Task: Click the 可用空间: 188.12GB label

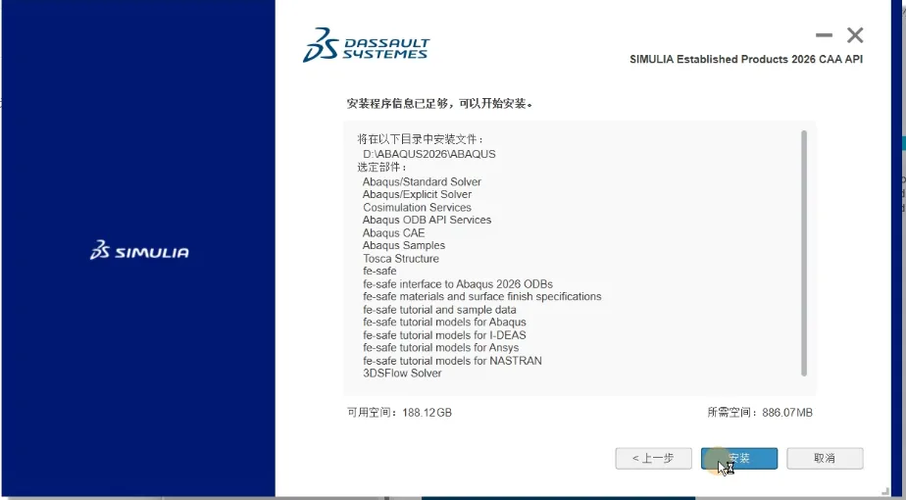Action: 399,413
